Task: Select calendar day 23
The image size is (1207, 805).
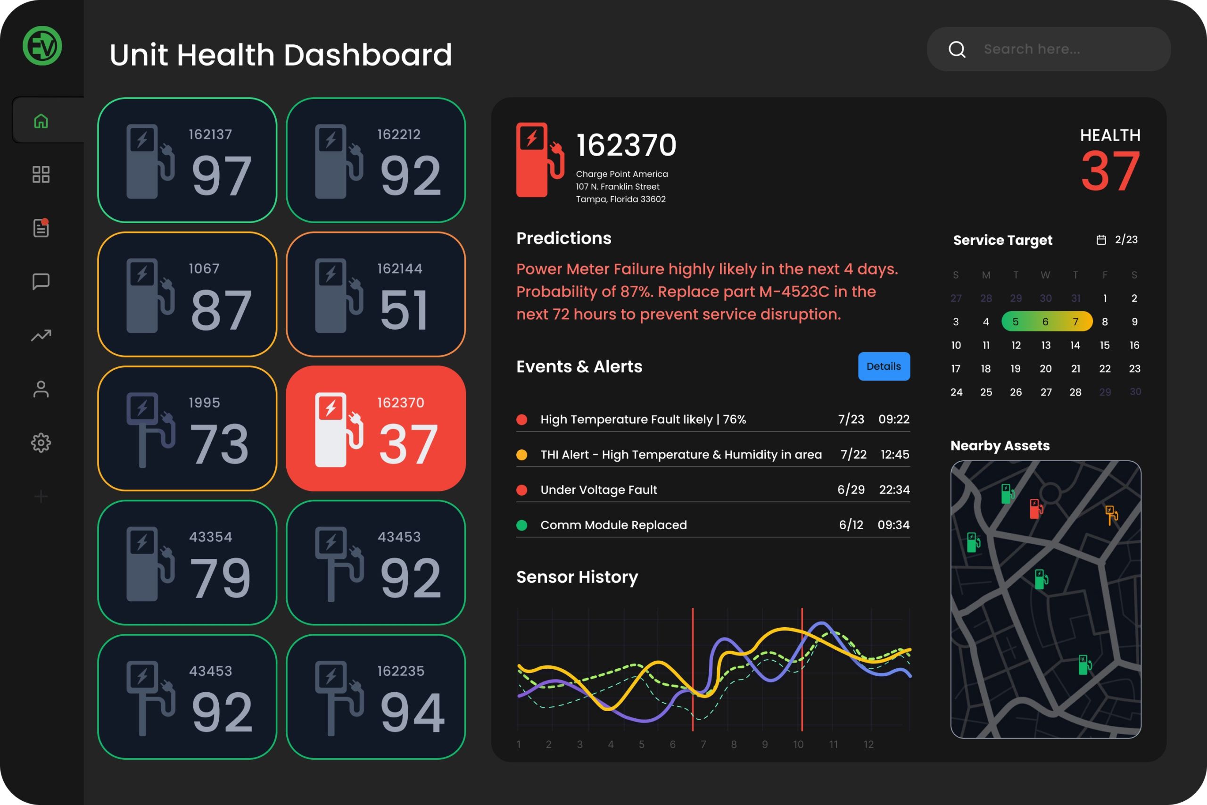Action: [1135, 369]
